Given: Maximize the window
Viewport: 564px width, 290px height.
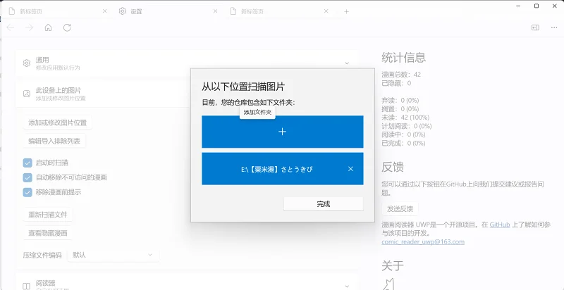Looking at the screenshot, I should pyautogui.click(x=537, y=6).
